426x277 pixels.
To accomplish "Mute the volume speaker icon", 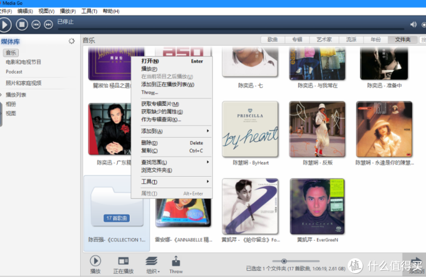I will click(x=413, y=24).
